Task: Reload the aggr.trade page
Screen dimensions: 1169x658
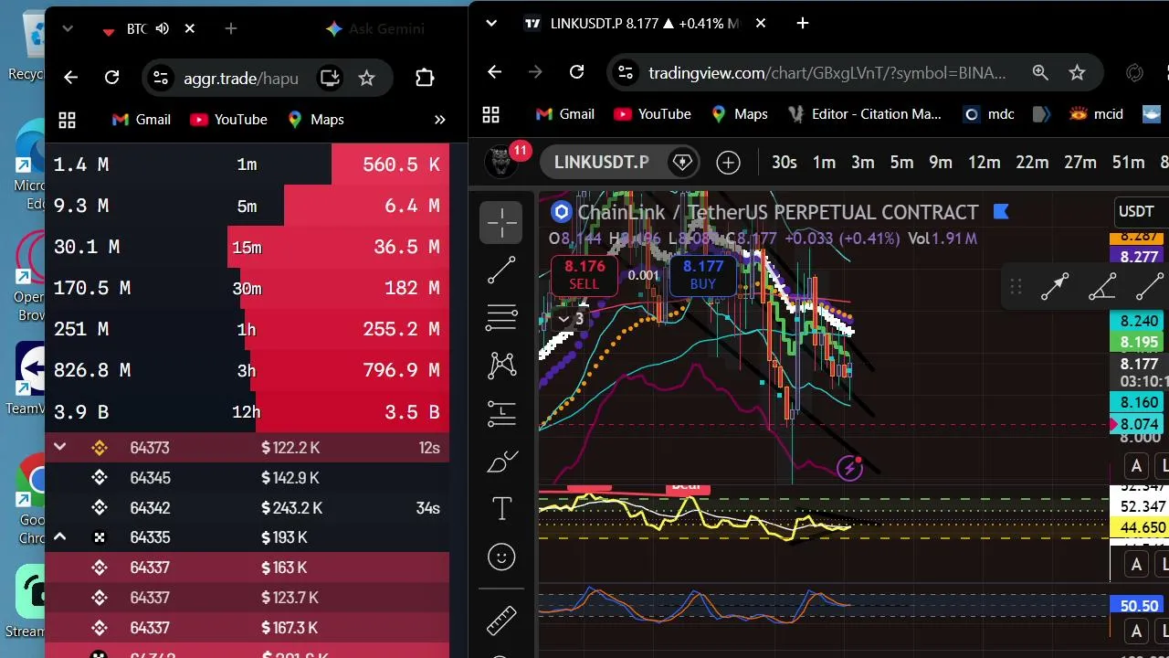Action: click(x=111, y=78)
